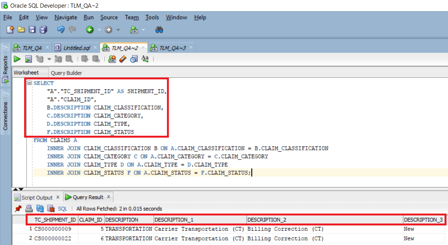448x245 pixels.
Task: Click the Explain Plan icon
Action: tap(39, 59)
